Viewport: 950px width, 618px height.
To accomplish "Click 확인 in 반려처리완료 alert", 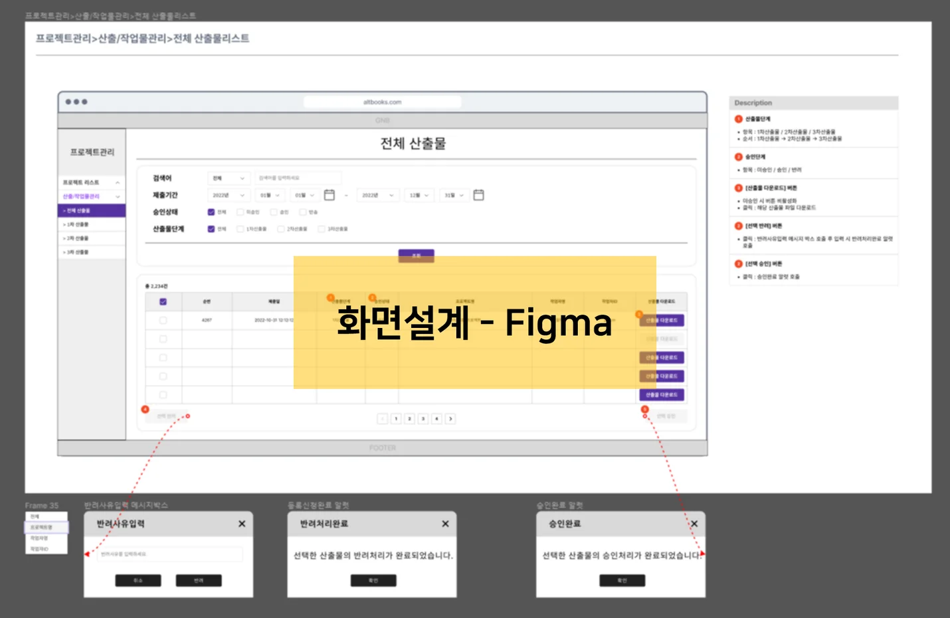I will [373, 581].
